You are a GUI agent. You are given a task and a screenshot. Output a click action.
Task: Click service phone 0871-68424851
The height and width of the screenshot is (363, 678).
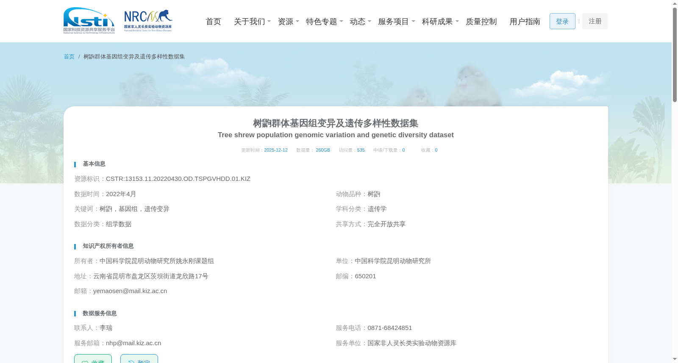click(x=390, y=328)
